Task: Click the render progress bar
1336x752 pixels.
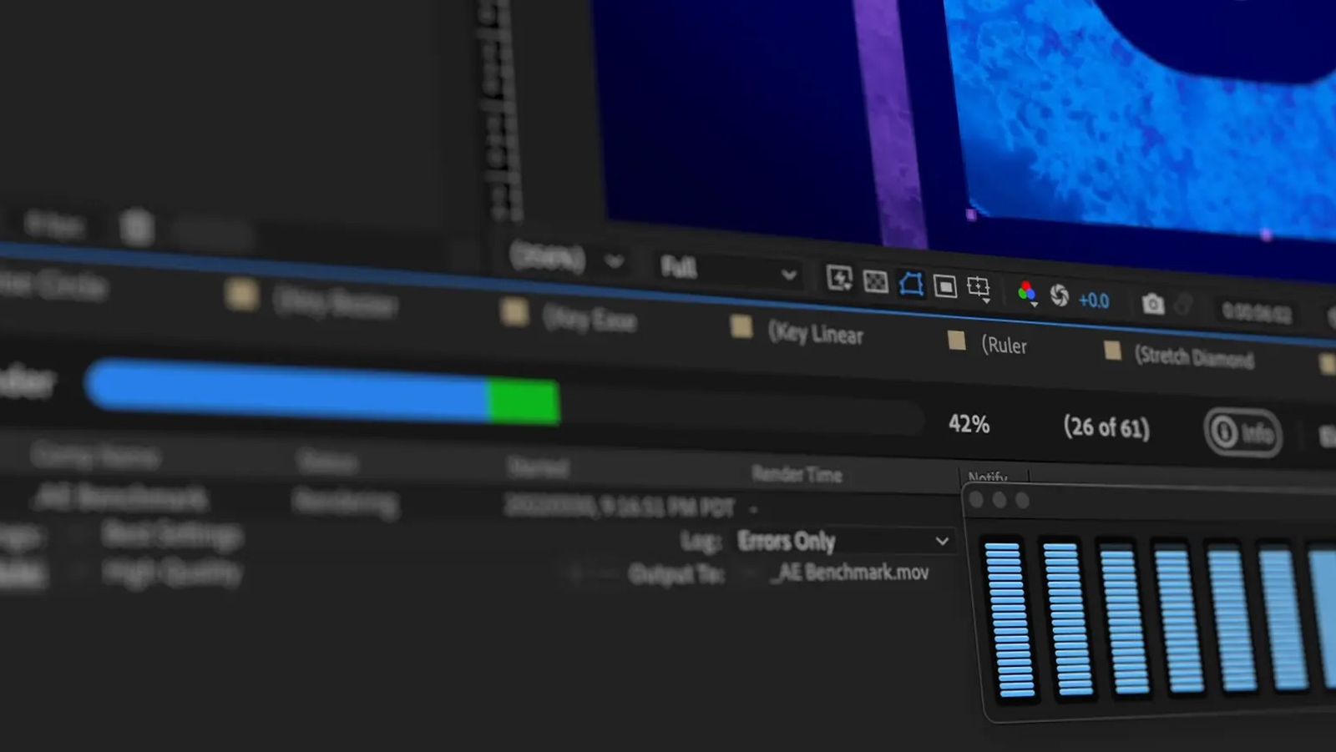Action: point(501,396)
